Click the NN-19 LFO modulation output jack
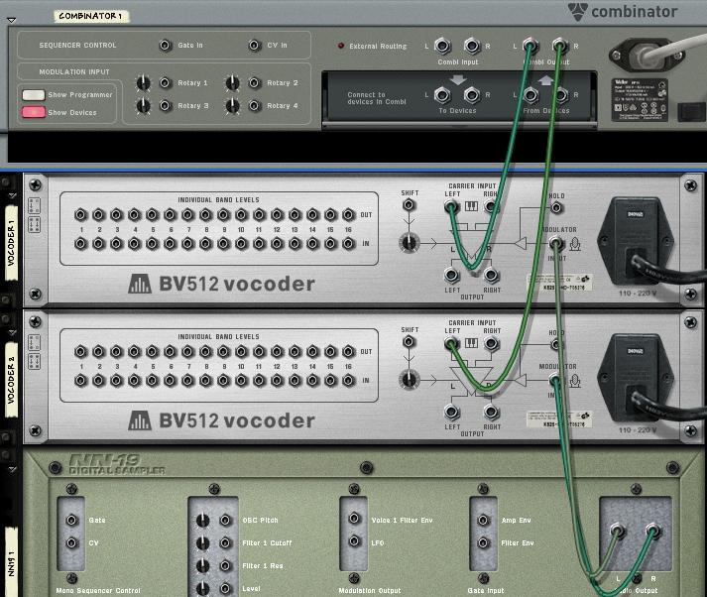 [354, 540]
